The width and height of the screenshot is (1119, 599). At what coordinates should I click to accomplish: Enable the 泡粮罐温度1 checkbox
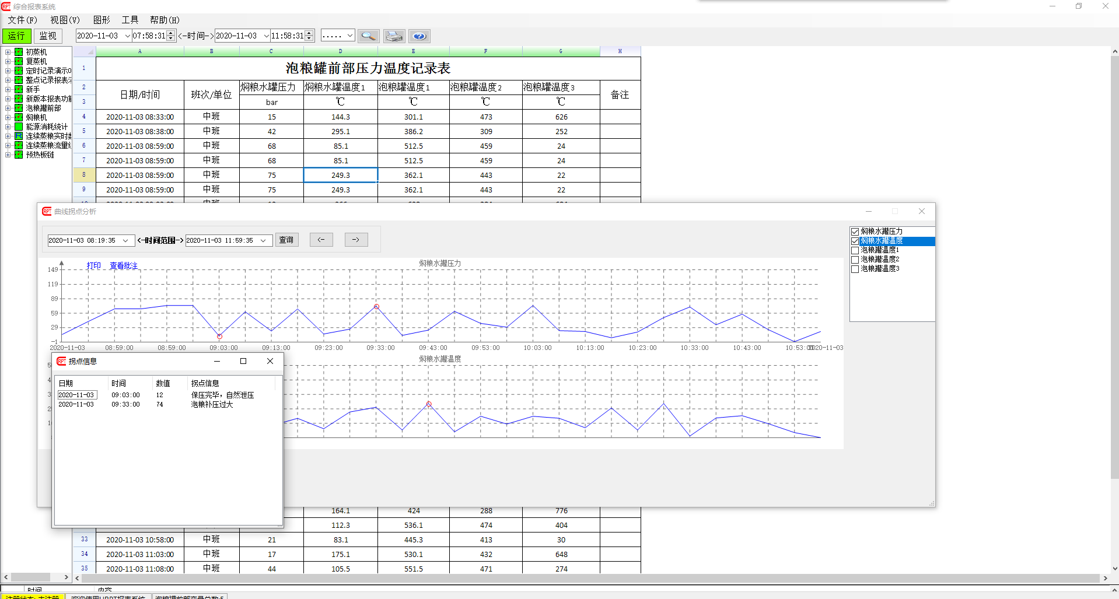(855, 250)
